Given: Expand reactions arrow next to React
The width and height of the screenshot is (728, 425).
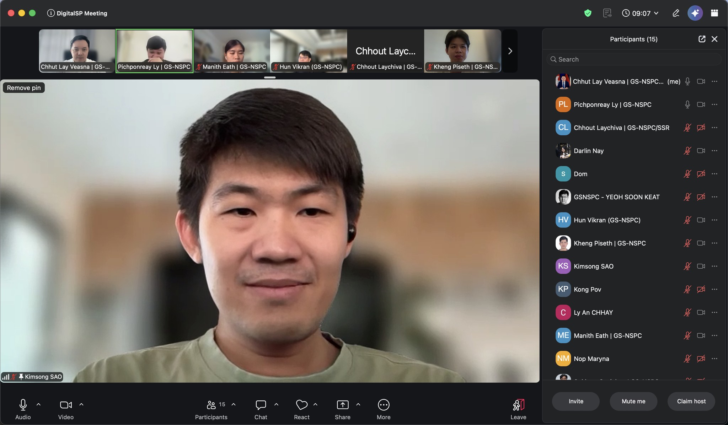Looking at the screenshot, I should pos(315,404).
